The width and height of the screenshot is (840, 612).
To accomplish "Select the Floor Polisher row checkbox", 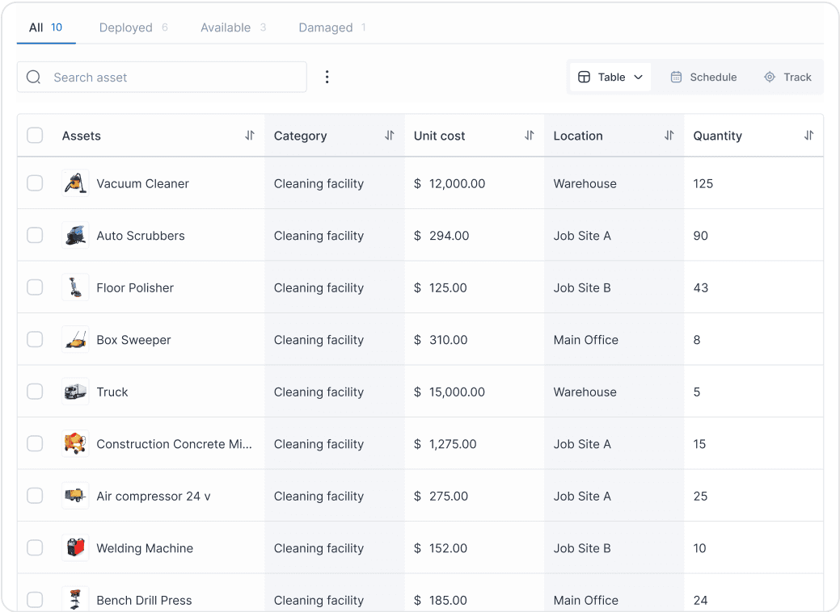I will coord(35,287).
